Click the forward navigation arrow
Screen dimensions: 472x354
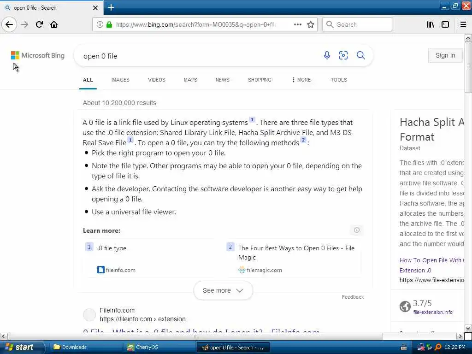(x=25, y=24)
